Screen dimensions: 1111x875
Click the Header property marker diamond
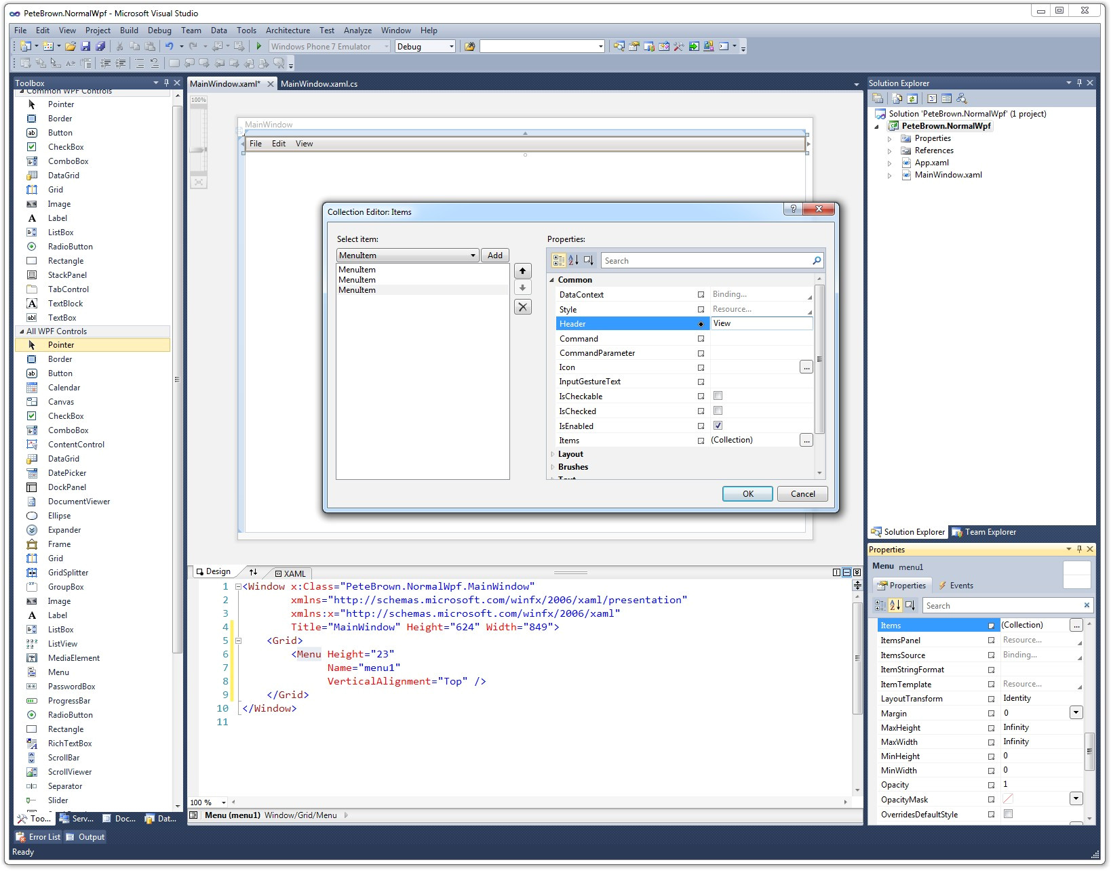(701, 324)
